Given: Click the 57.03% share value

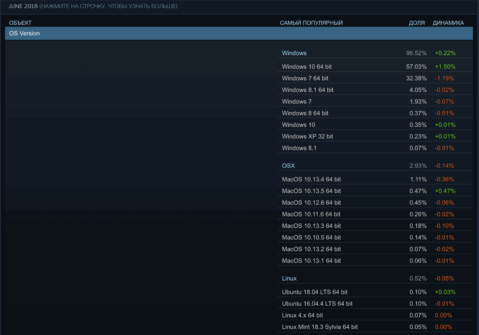Looking at the screenshot, I should pyautogui.click(x=416, y=67).
